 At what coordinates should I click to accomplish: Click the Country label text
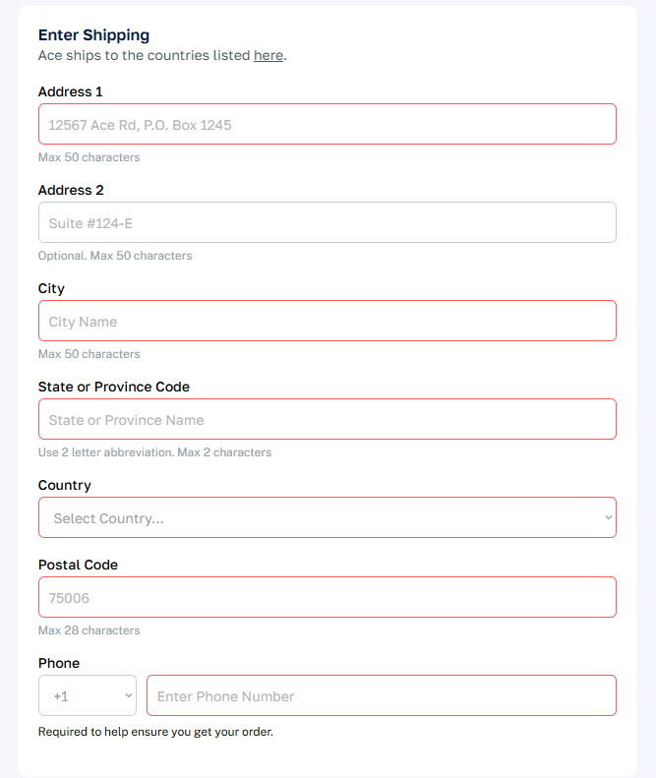[65, 485]
